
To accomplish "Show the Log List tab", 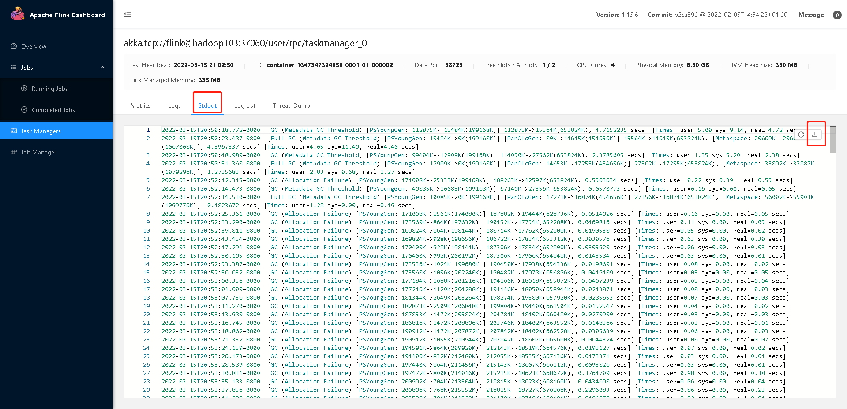I will point(245,106).
